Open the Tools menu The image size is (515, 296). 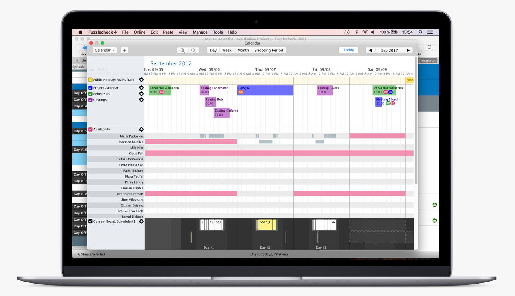218,32
